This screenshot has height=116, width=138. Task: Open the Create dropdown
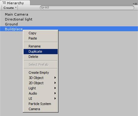[x=10, y=8]
